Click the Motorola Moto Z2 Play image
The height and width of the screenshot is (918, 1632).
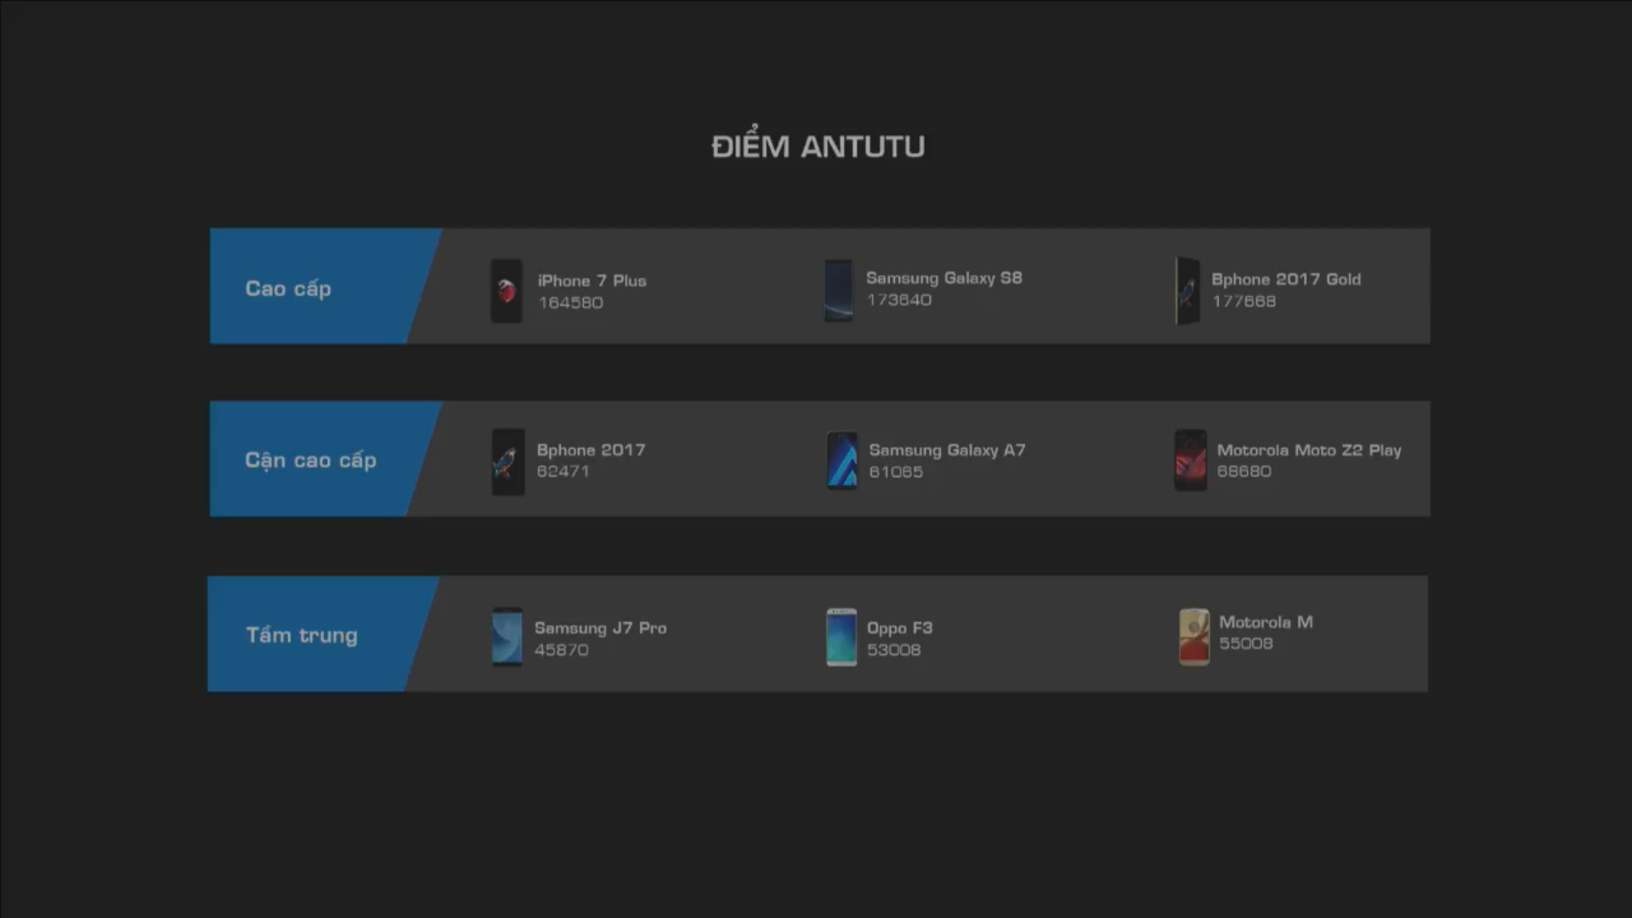[1190, 461]
